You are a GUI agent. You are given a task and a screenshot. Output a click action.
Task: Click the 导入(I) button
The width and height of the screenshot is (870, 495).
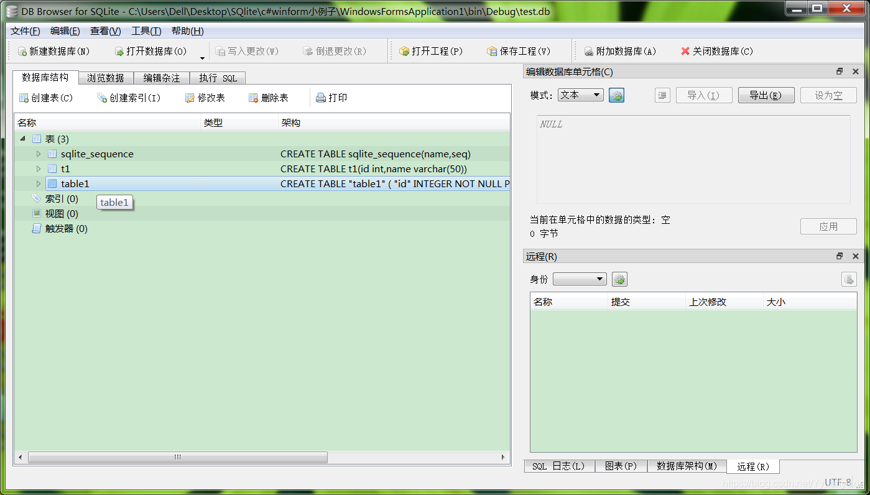click(703, 95)
